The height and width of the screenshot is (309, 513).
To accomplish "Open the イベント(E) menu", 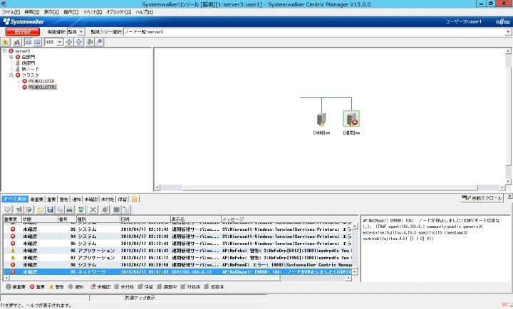I will 92,13.
